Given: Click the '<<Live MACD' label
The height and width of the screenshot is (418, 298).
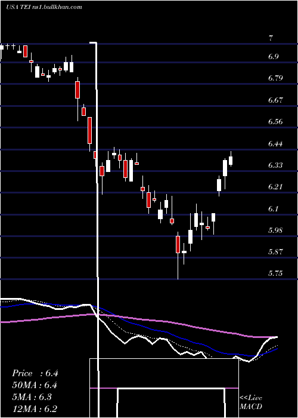Looking at the screenshot, I should coord(251,402).
